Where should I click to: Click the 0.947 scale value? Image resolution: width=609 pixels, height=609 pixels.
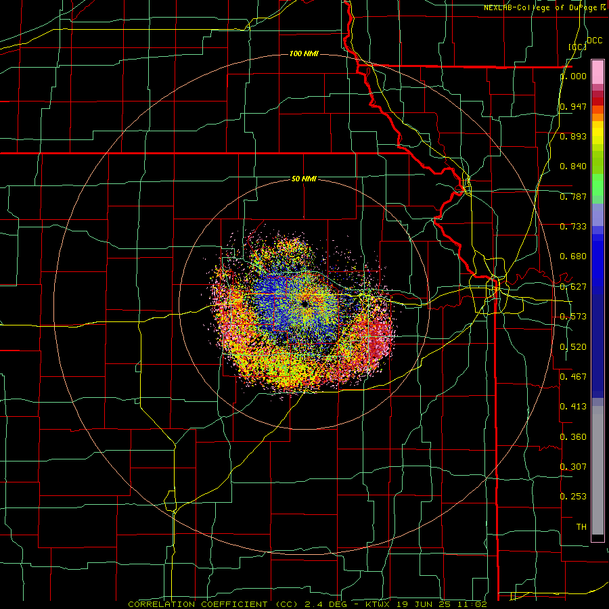tap(573, 106)
